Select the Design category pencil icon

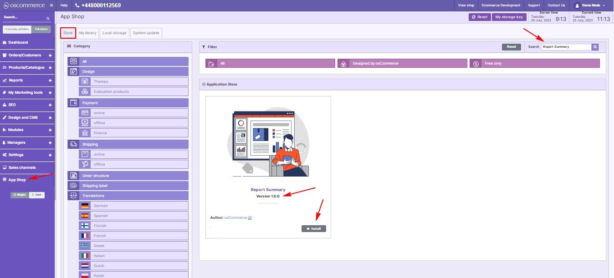[x=73, y=71]
